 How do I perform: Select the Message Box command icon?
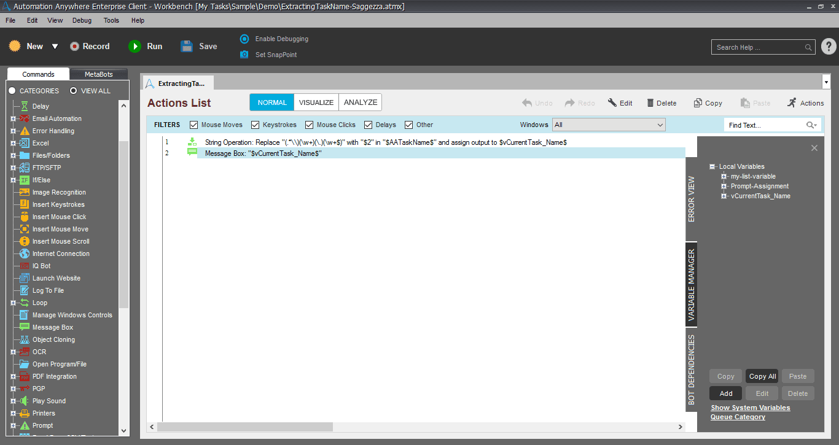pyautogui.click(x=25, y=327)
